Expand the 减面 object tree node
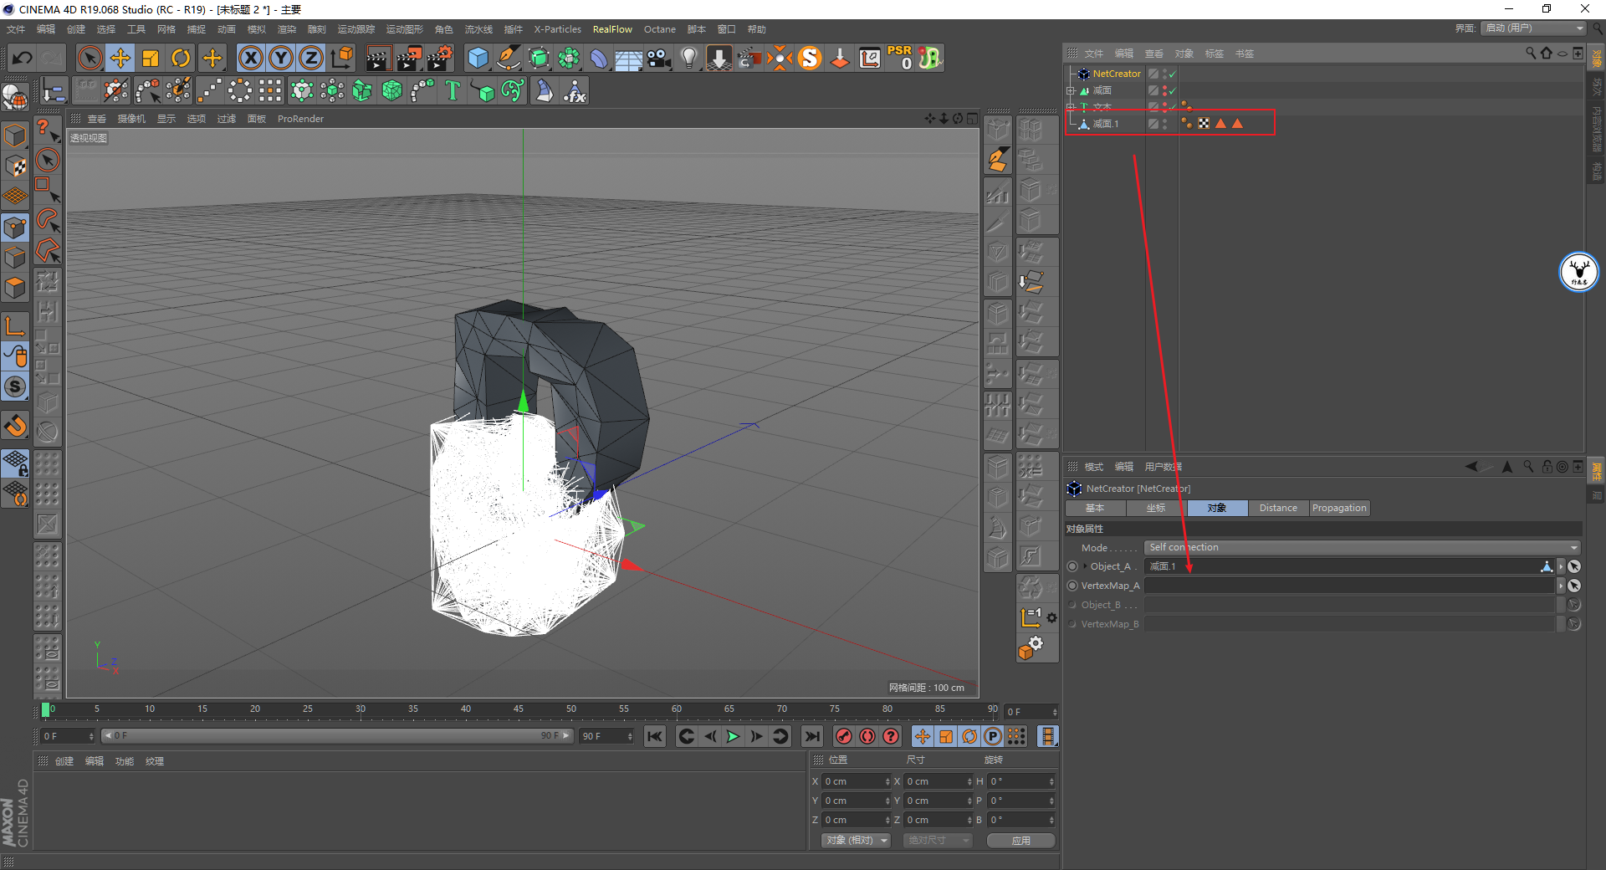 click(x=1071, y=90)
